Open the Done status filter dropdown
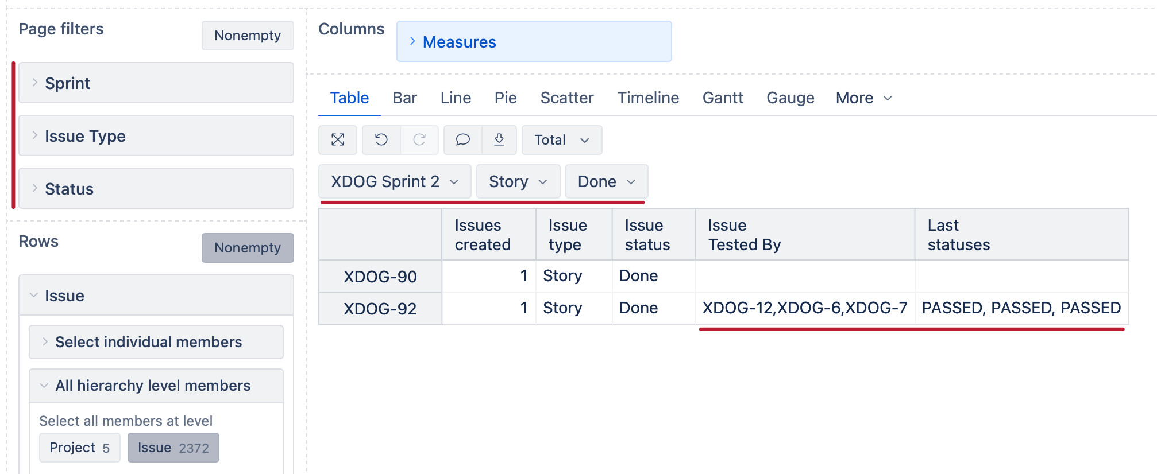The image size is (1157, 474). tap(606, 182)
